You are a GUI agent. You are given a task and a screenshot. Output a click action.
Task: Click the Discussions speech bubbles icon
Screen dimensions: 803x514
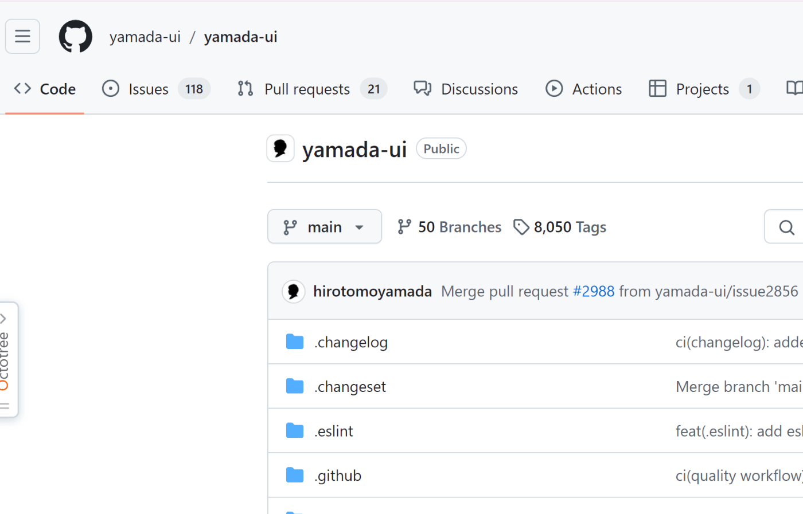[x=423, y=88]
